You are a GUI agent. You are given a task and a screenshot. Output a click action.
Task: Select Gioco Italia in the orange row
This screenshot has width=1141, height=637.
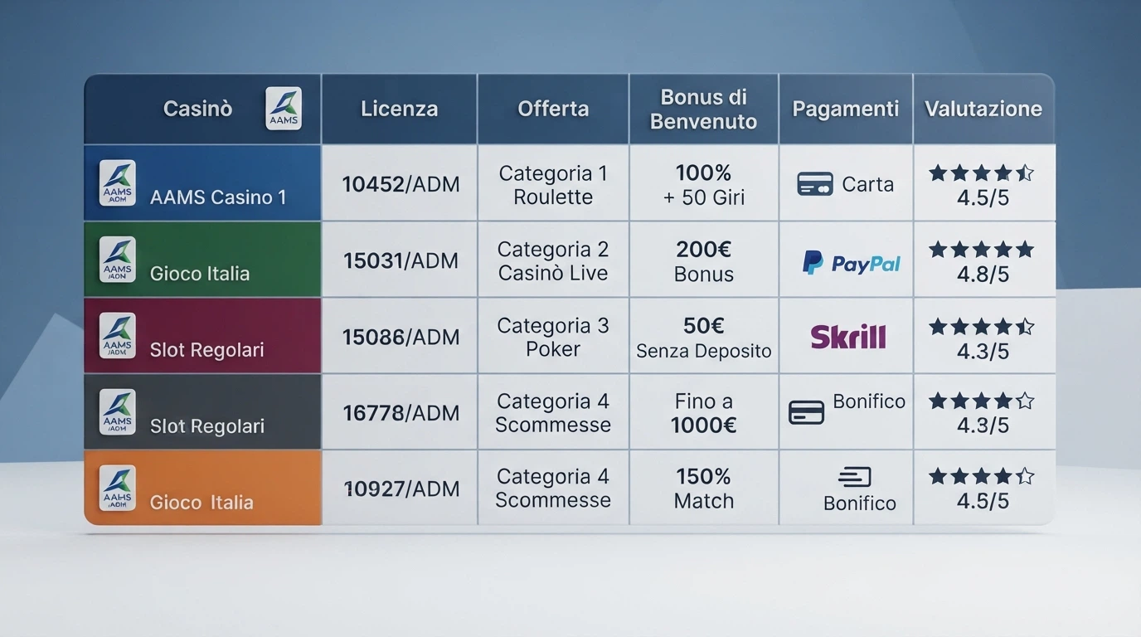(201, 502)
